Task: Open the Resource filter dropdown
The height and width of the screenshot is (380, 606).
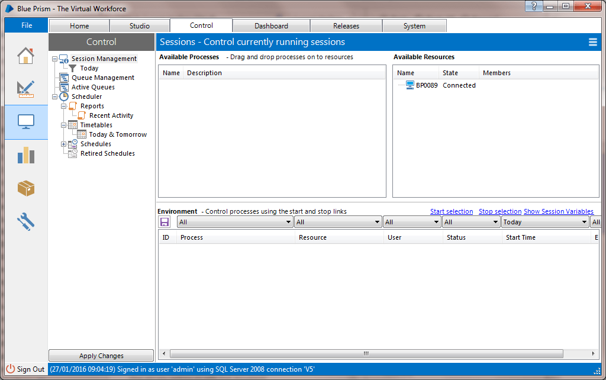Action: point(338,222)
